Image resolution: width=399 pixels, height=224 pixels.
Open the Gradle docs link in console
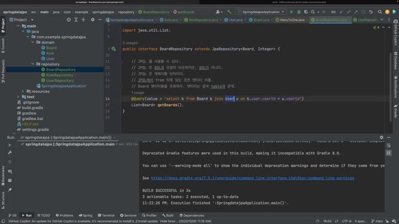point(252,178)
